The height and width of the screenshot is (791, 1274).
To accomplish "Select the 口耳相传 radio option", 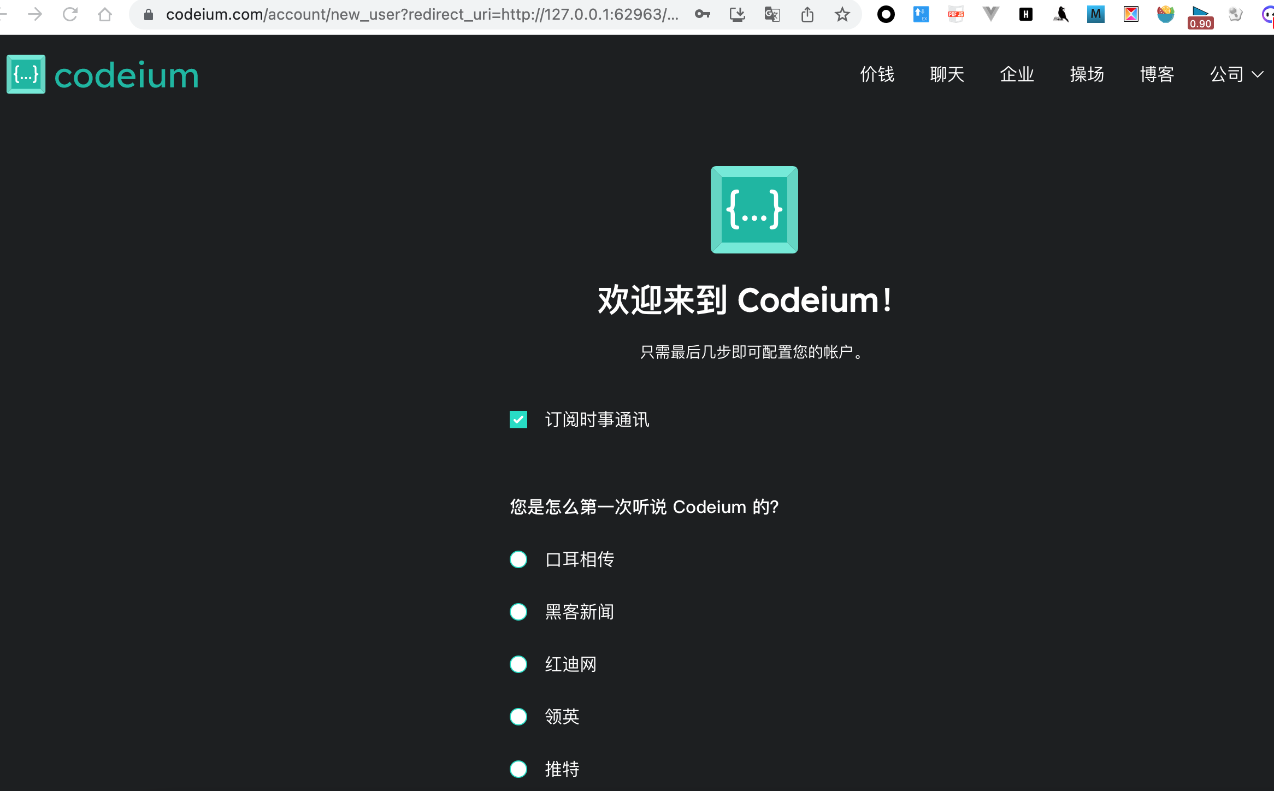I will (518, 559).
